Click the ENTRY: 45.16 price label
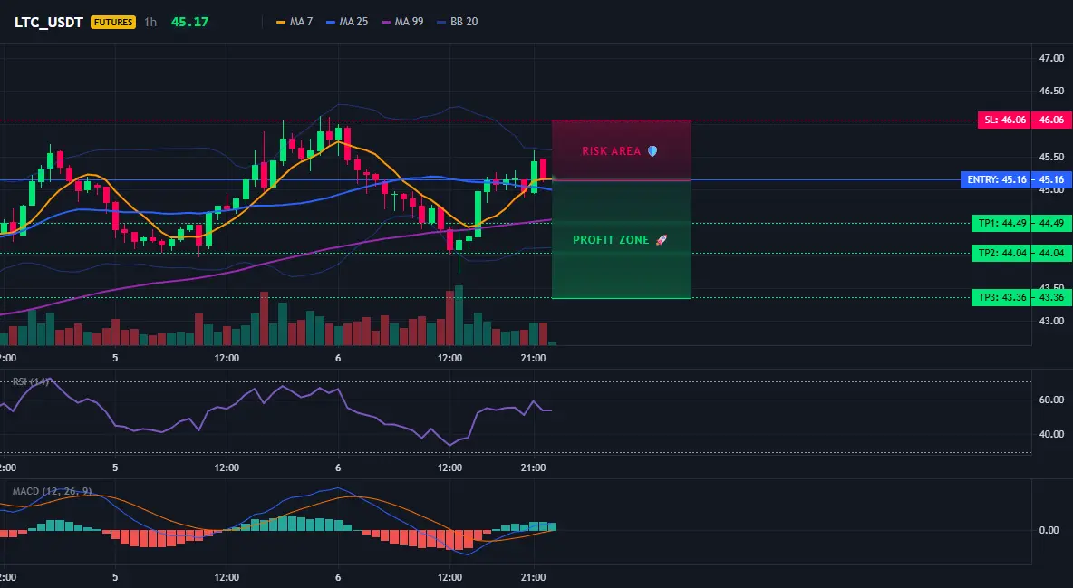 pos(995,180)
